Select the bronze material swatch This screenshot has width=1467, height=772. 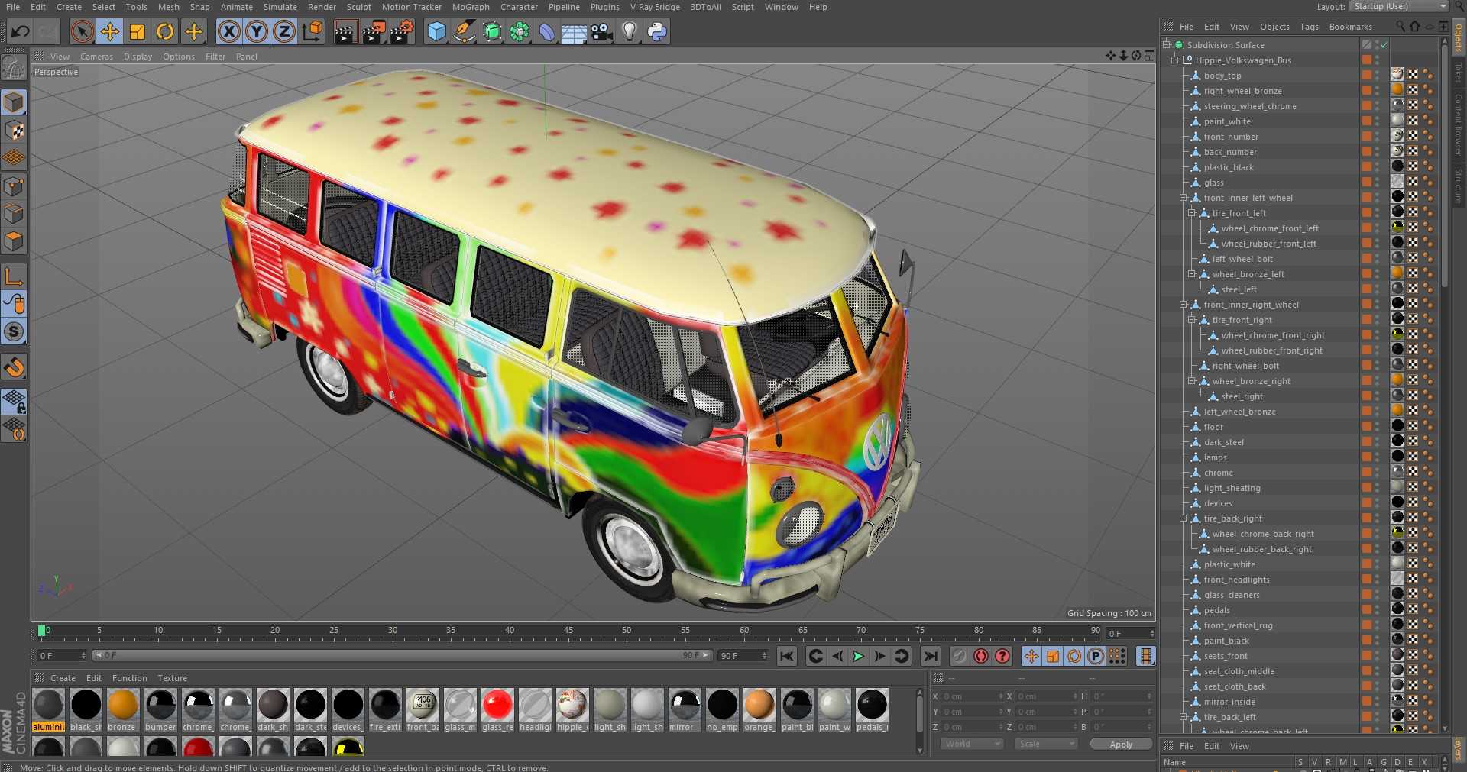122,709
